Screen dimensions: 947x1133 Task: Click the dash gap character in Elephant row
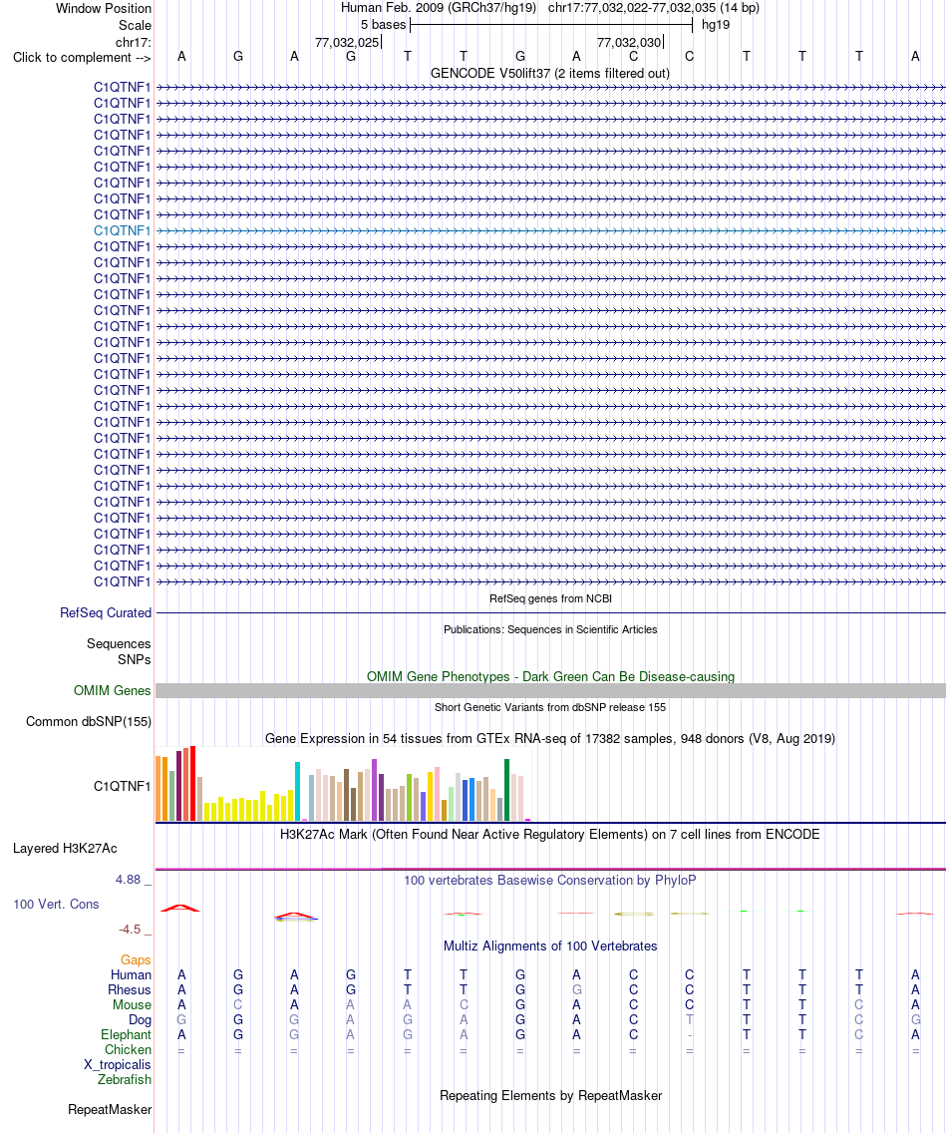[689, 1035]
